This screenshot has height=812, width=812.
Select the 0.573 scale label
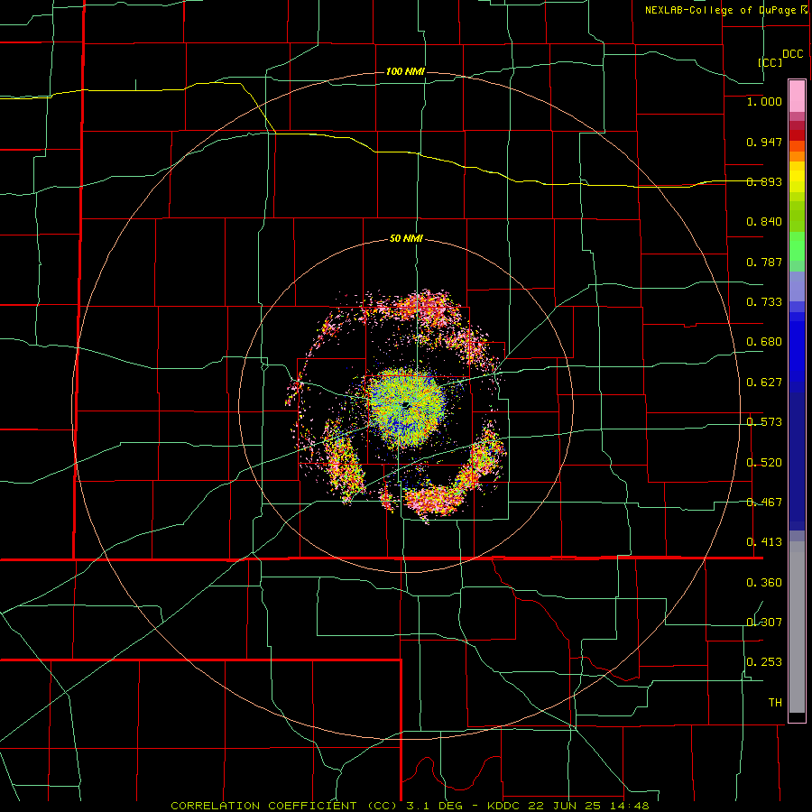(764, 422)
